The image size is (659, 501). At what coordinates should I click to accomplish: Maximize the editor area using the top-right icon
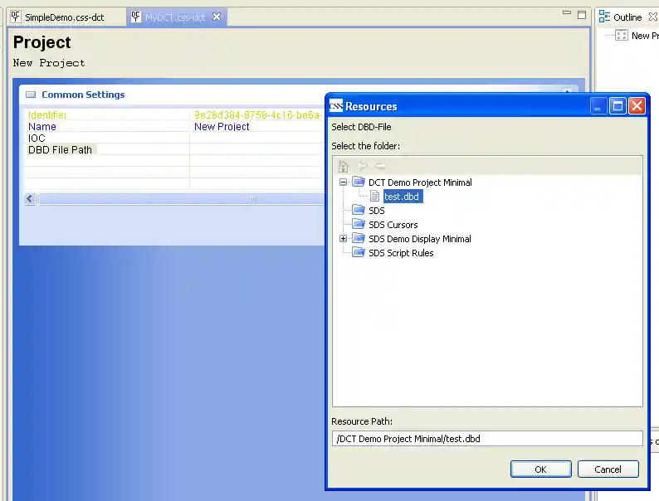[x=582, y=14]
